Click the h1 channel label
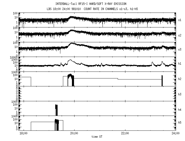This screenshot has width=185, height=141. click(x=180, y=64)
